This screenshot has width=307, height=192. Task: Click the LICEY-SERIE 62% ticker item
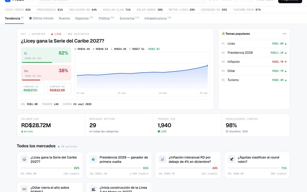click(18, 10)
